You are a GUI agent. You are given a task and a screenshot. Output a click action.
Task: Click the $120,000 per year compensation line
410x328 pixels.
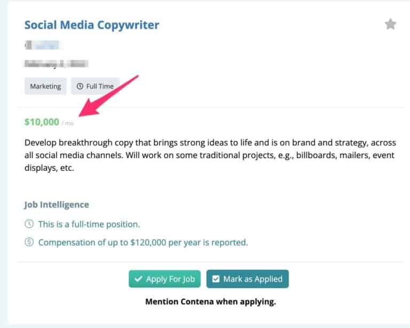[x=143, y=243]
